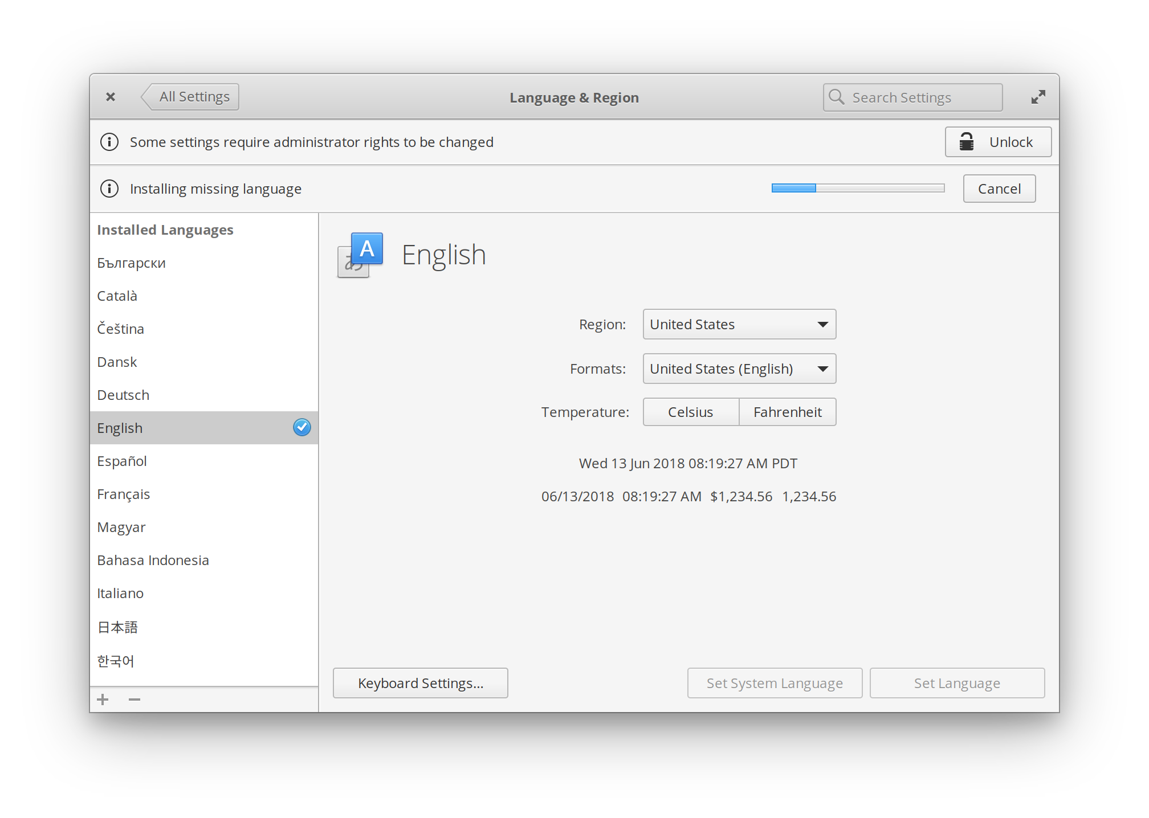The height and width of the screenshot is (818, 1149).
Task: Click the info icon beside Installing missing language
Action: click(109, 189)
